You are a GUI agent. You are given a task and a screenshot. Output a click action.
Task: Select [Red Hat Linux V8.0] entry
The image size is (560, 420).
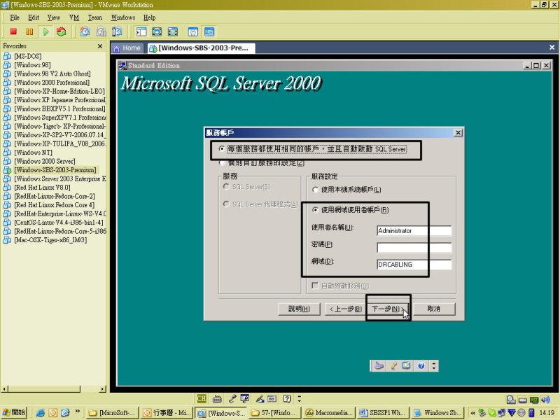[42, 188]
